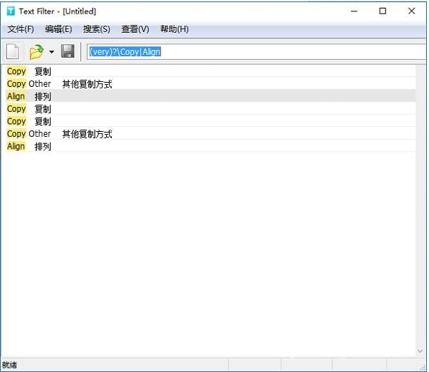Select the last 'Align 排列' row
Screen dimensions: 429x372
pyautogui.click(x=211, y=146)
